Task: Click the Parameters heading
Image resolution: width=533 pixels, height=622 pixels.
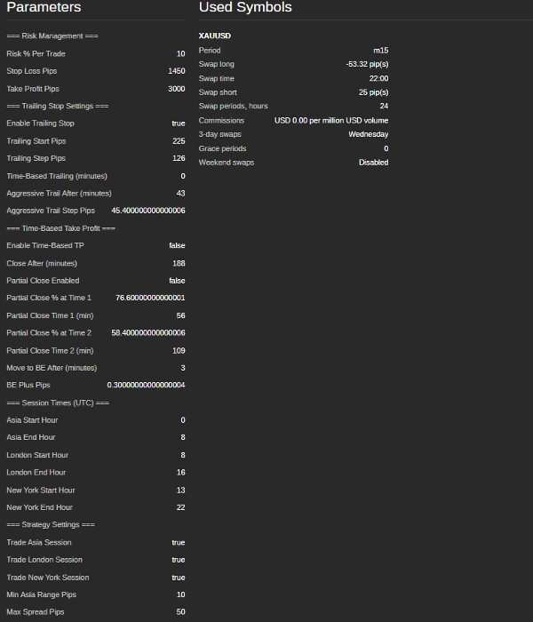Action: coord(44,7)
